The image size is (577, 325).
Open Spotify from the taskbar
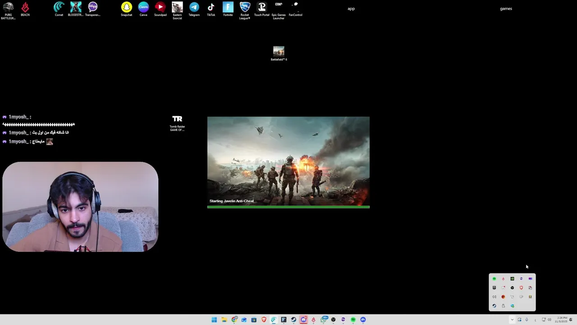[353, 320]
